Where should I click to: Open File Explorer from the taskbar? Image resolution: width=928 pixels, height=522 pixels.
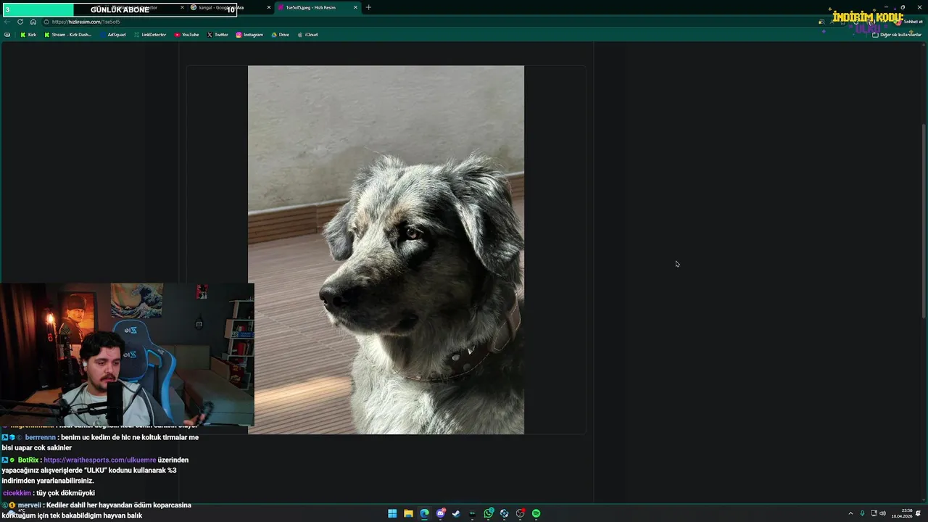point(408,513)
